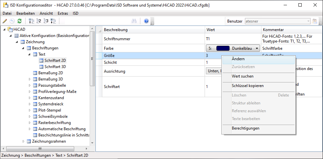The image size is (323, 159).
Task: Click the HiCAD root folder icon
Action: [10, 29]
